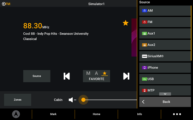Select the AM source icon

tap(144, 11)
